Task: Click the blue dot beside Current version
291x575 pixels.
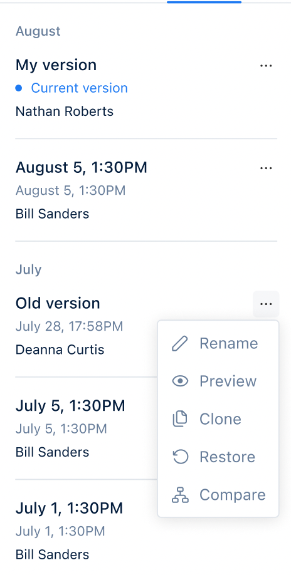Action: (19, 88)
